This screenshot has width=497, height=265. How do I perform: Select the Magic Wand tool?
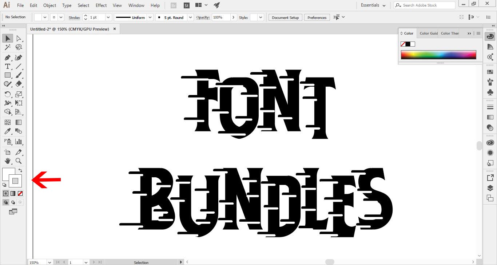[x=8, y=47]
